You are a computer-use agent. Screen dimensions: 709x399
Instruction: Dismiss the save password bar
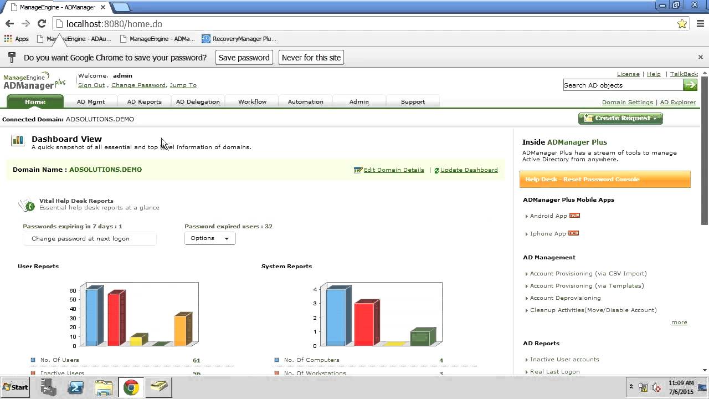(700, 57)
